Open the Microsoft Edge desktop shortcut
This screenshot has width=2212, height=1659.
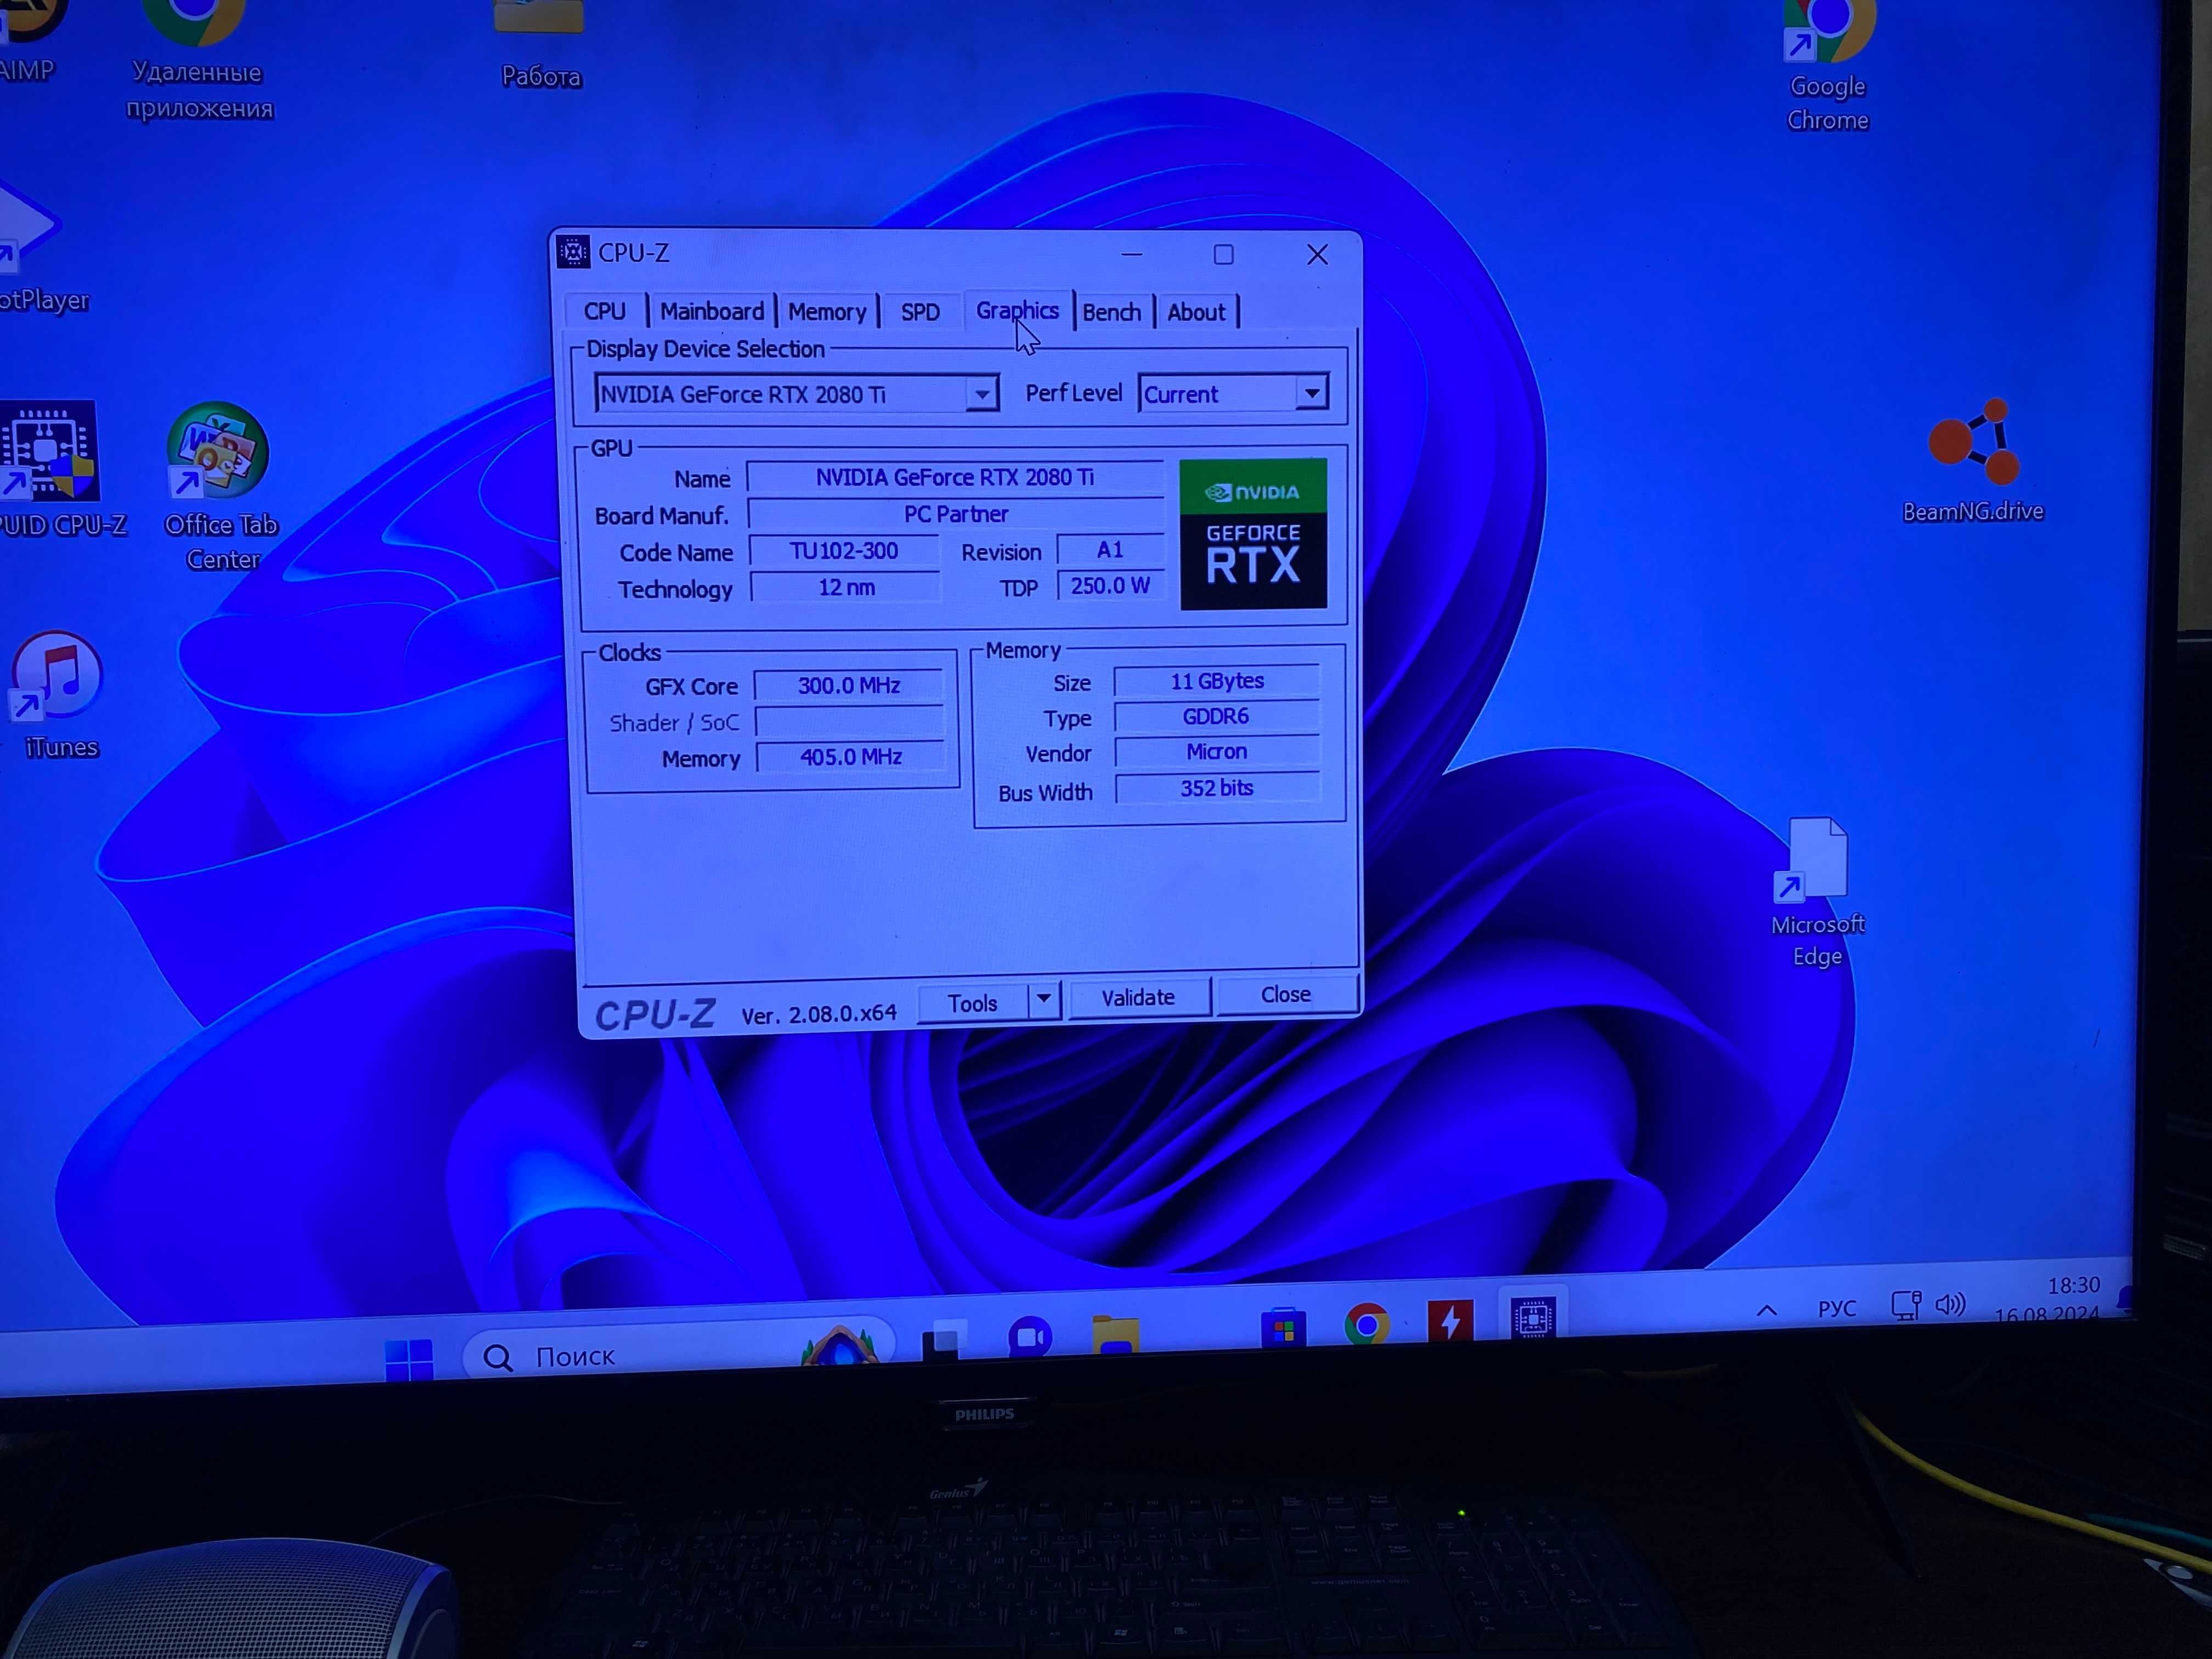[1817, 894]
